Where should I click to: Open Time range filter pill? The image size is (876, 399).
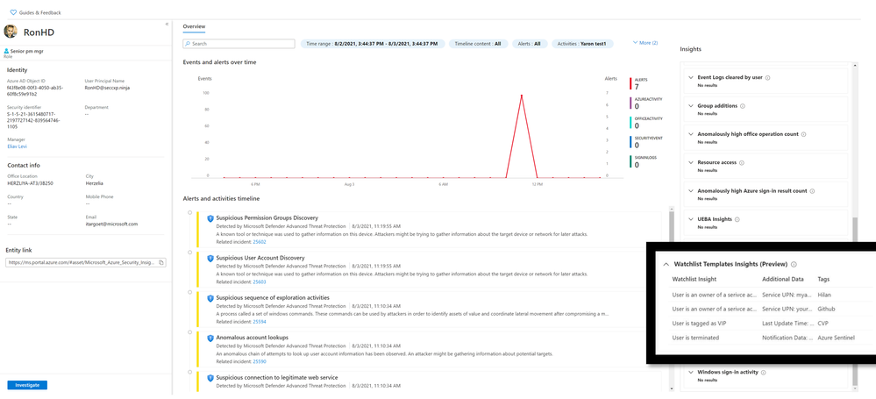point(373,44)
